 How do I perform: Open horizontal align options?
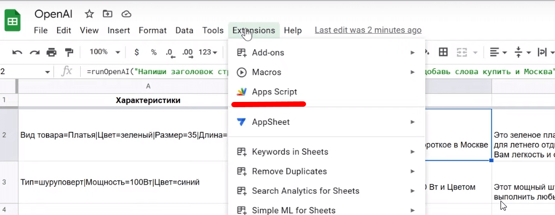[x=498, y=52]
